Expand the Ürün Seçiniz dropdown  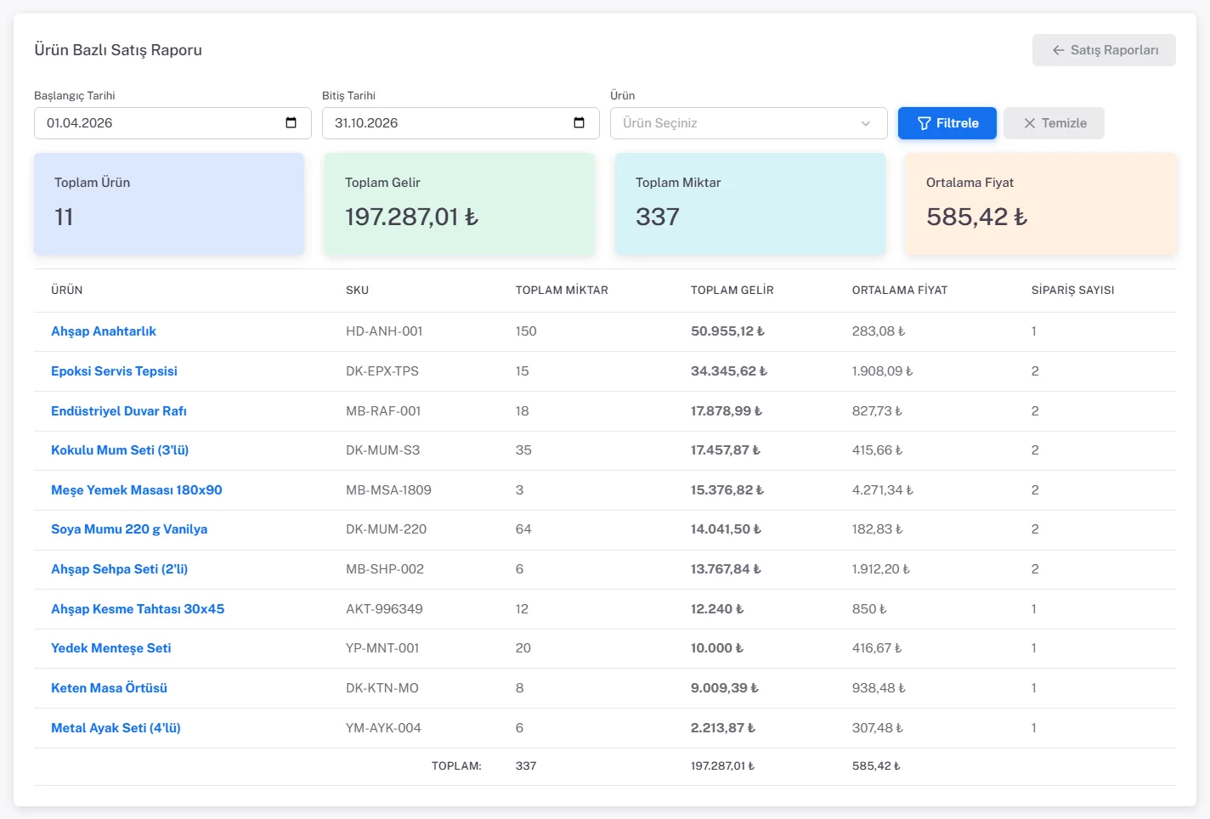coord(749,123)
